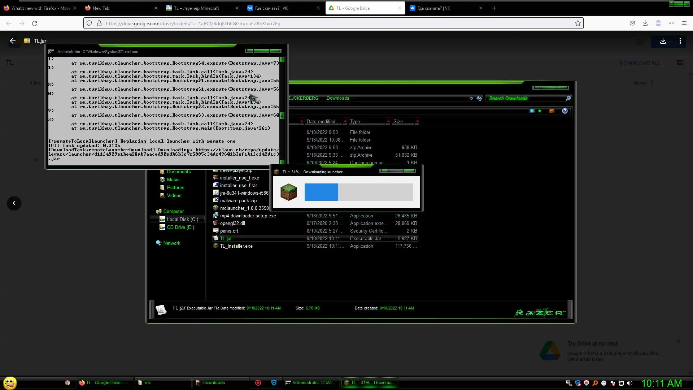Go to previous file with left chevron
The width and height of the screenshot is (693, 390).
14,203
